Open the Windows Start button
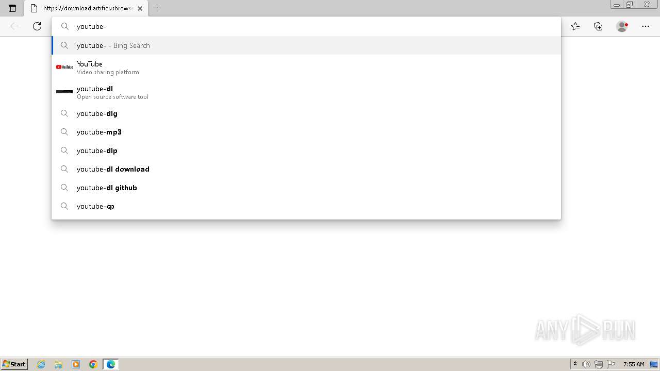This screenshot has height=371, width=660. click(x=14, y=364)
